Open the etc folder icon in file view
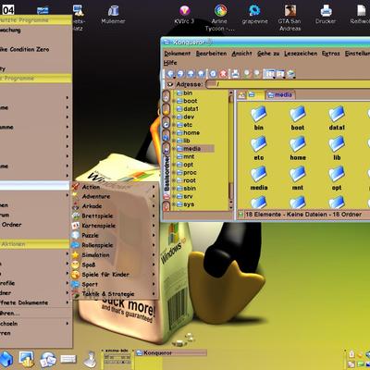Image resolution: width=370 pixels, height=370 pixels. pos(259,148)
